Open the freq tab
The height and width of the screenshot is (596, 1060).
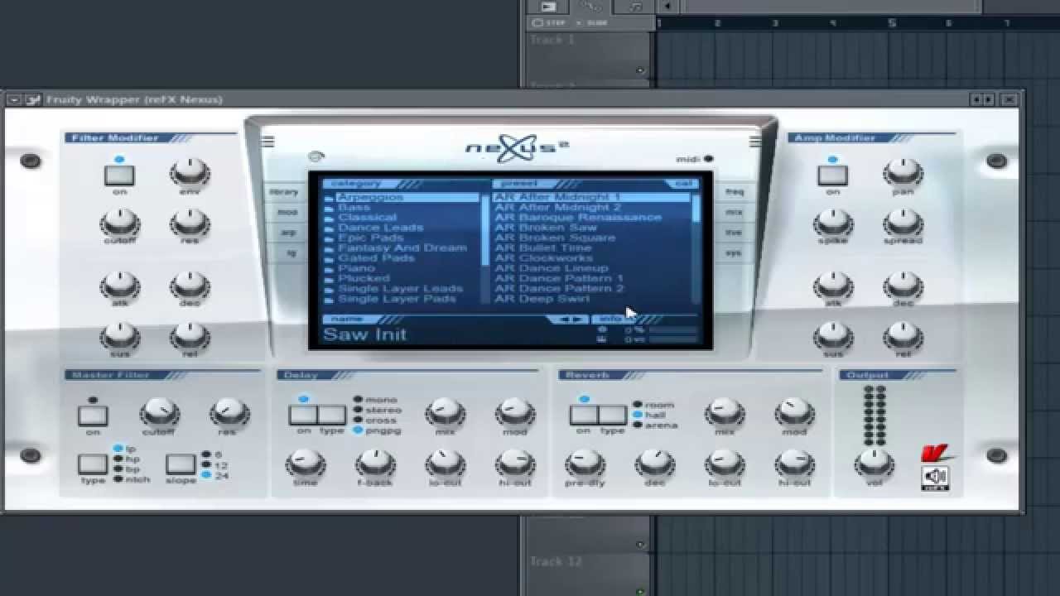[736, 192]
